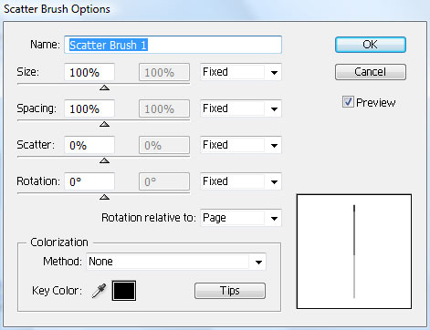Click the Spacing slider triangle handle
Screen dimensions: 430x330
[x=104, y=124]
